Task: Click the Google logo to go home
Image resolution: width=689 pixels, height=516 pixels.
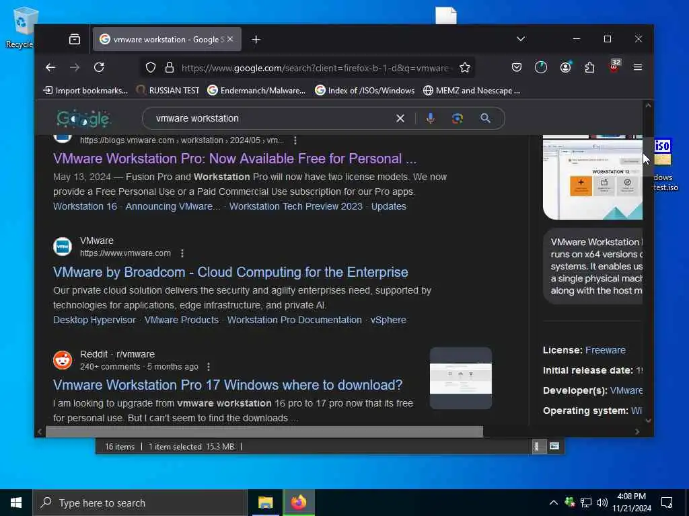Action: pyautogui.click(x=83, y=118)
